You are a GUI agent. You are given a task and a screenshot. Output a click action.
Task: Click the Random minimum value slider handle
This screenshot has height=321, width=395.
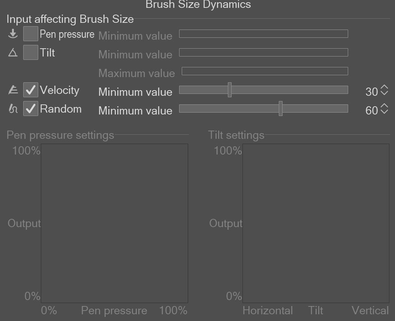281,108
